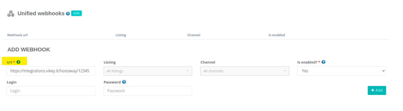
Task: Click the Webhook url column header
Action: [17, 35]
